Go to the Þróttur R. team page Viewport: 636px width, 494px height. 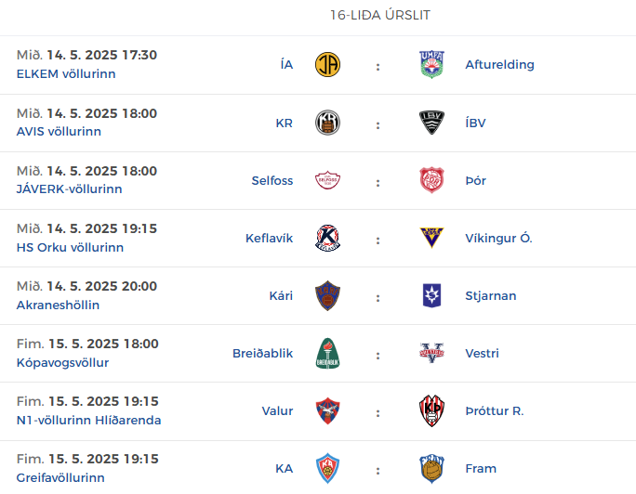[x=495, y=410]
